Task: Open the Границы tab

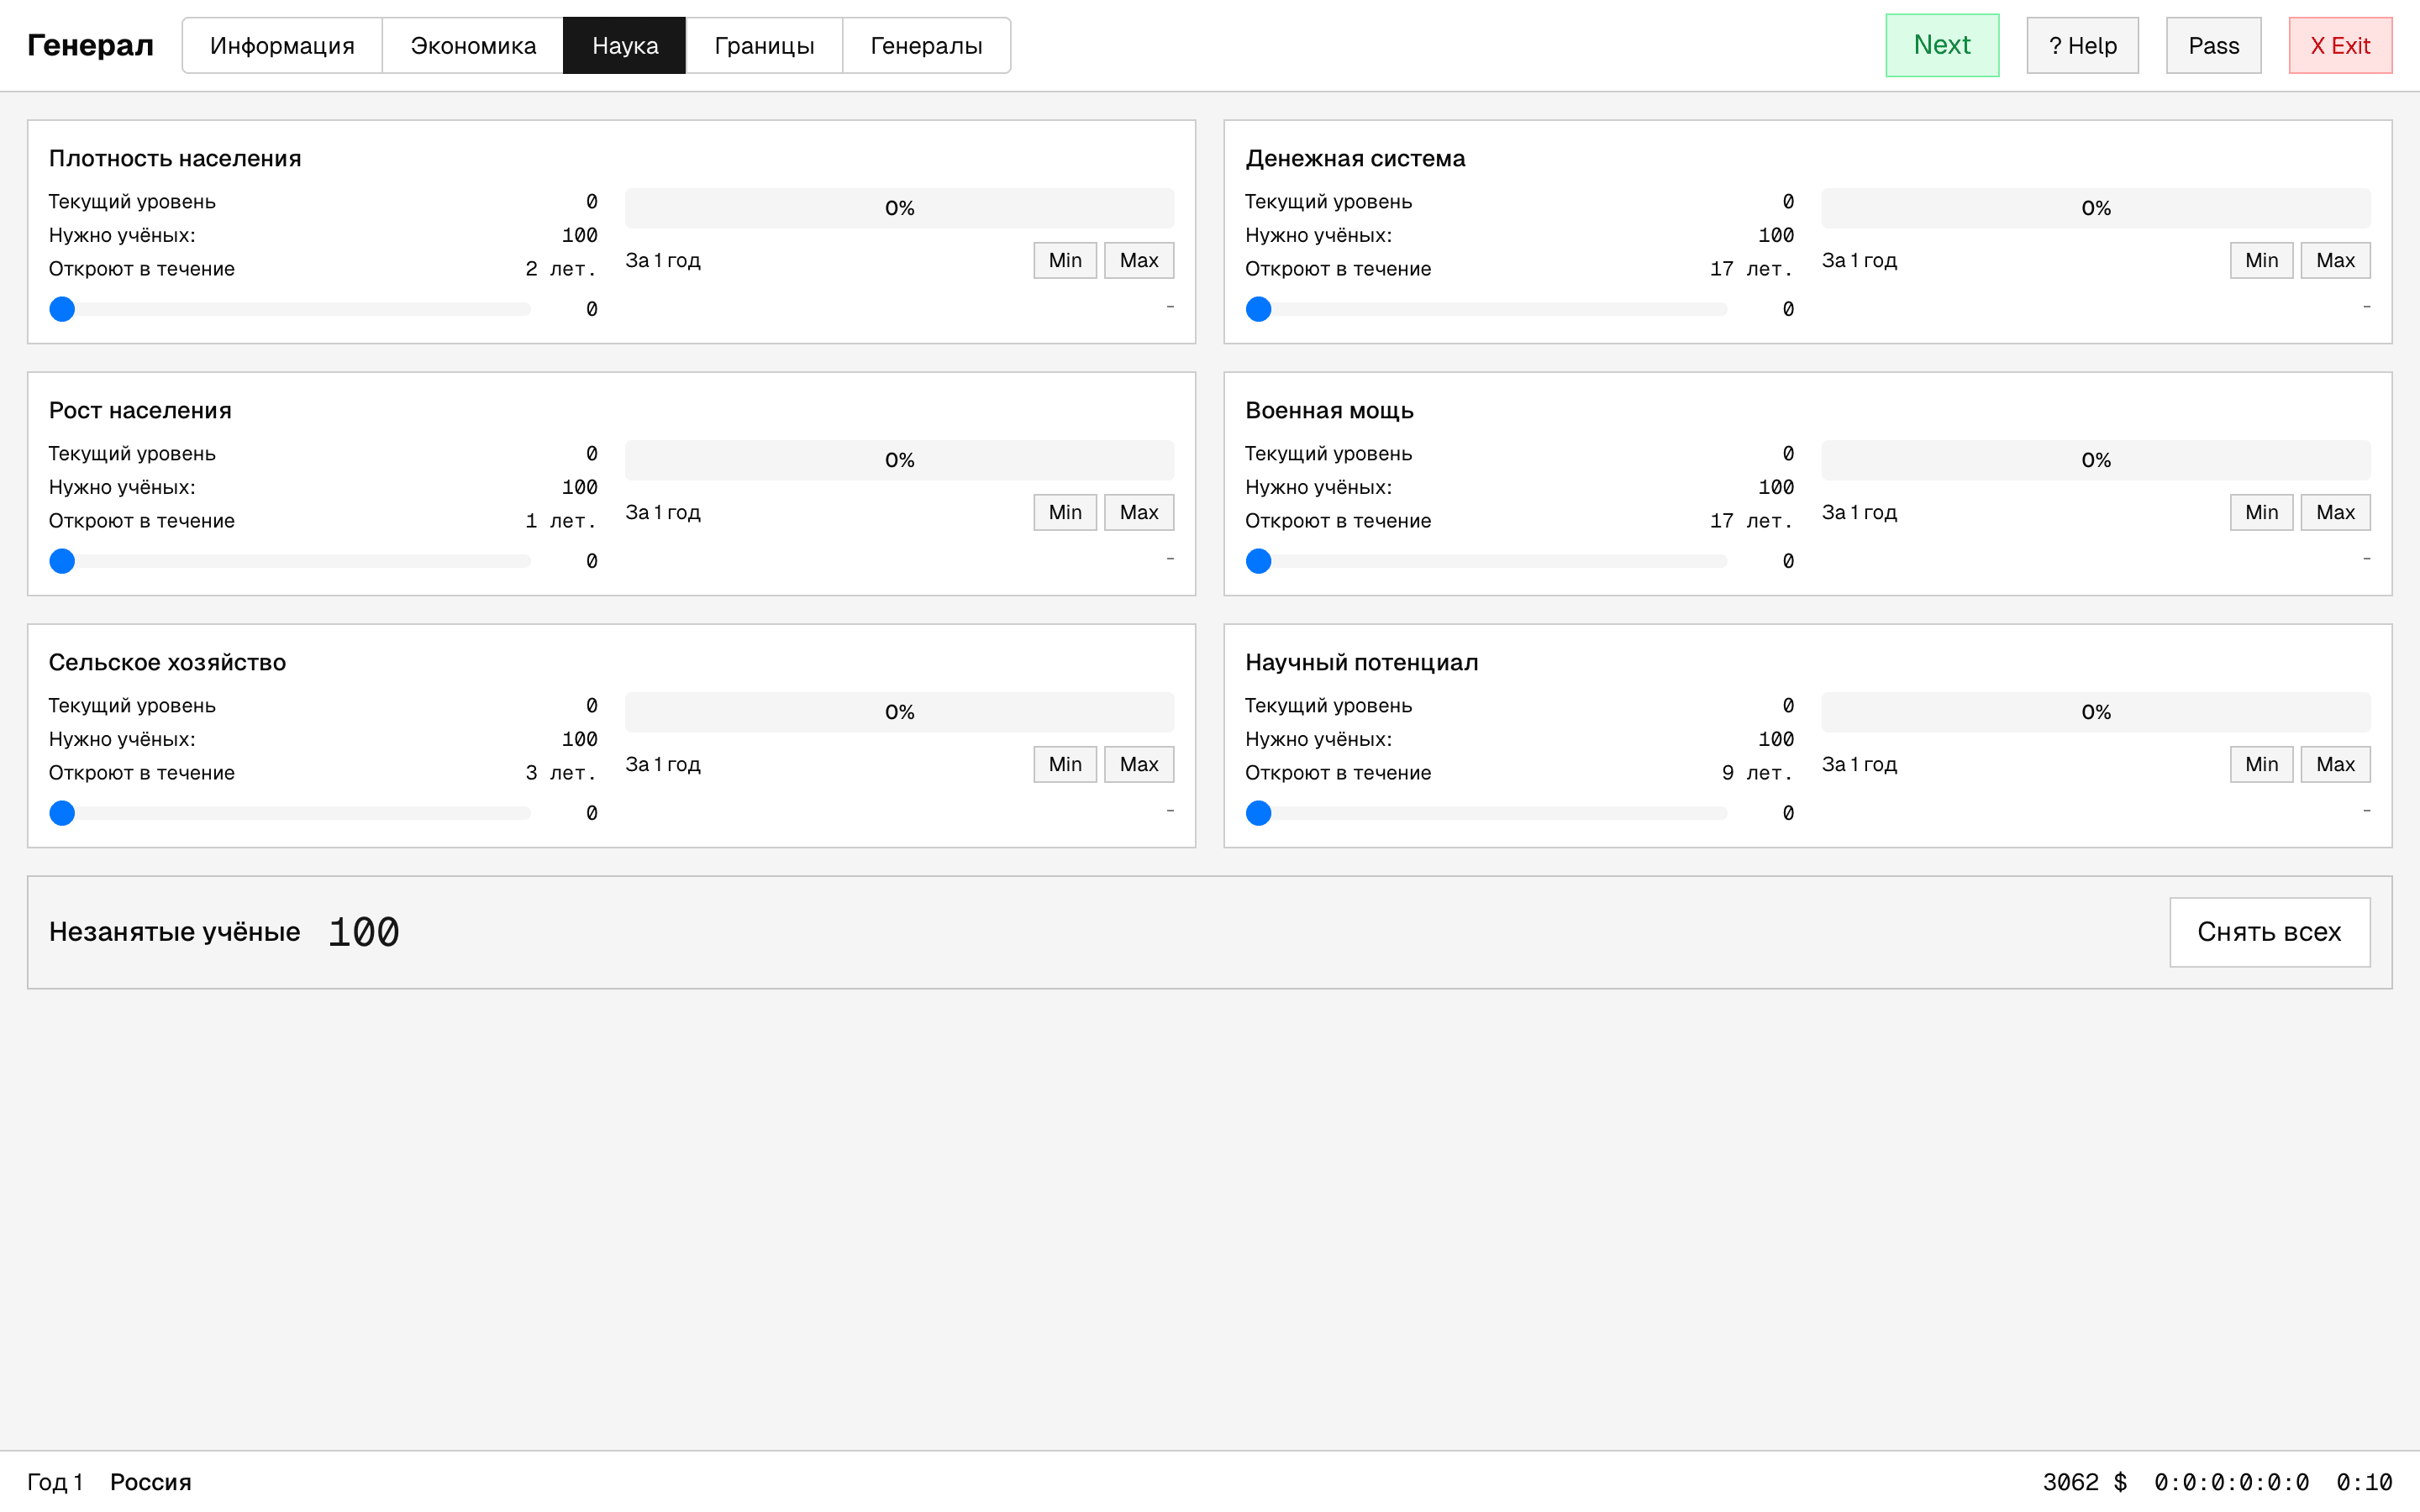Action: (x=764, y=46)
